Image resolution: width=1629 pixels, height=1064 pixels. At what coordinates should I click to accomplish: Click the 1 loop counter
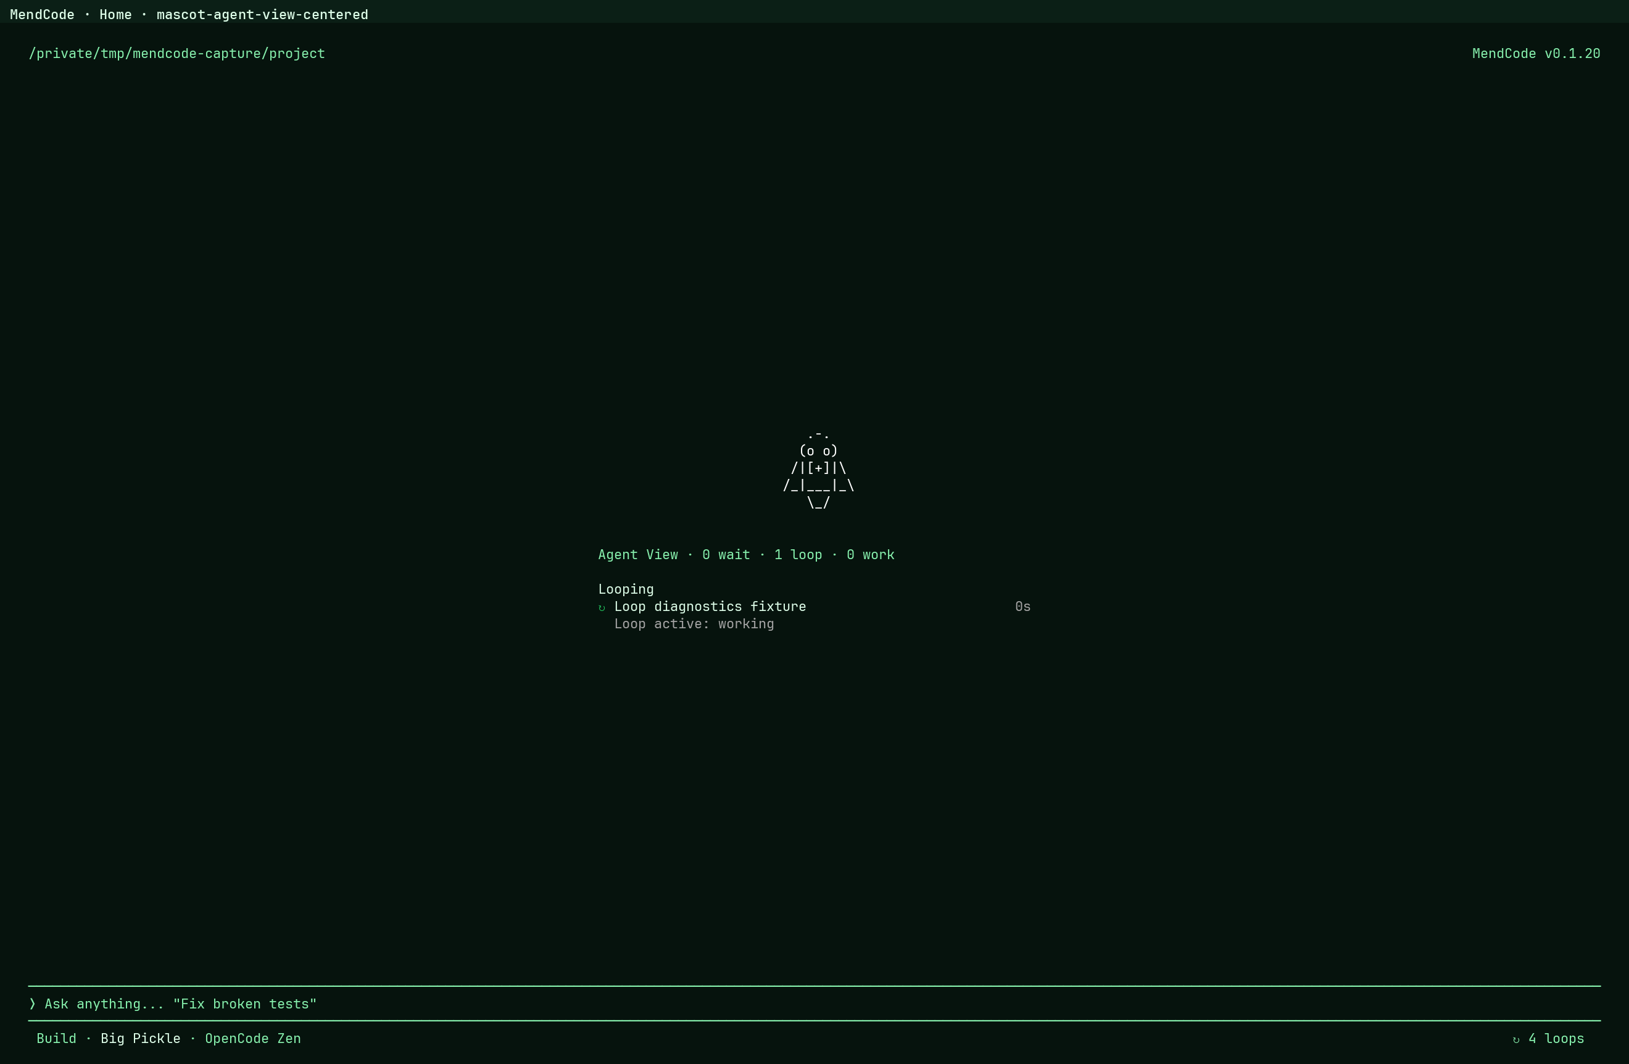pyautogui.click(x=798, y=555)
